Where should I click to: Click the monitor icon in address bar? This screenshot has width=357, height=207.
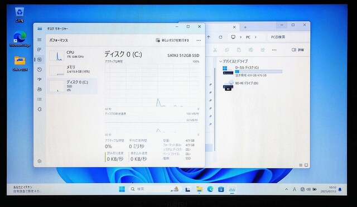[x=233, y=37]
